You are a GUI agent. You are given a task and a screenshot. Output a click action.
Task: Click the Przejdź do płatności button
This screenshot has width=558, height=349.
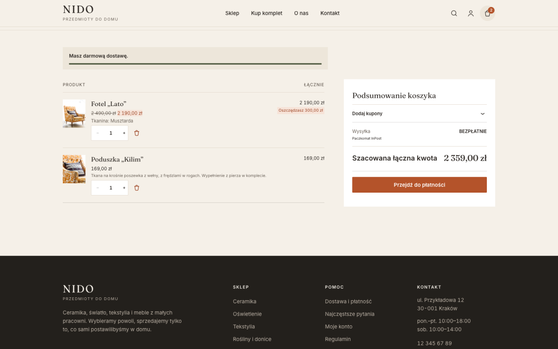419,185
